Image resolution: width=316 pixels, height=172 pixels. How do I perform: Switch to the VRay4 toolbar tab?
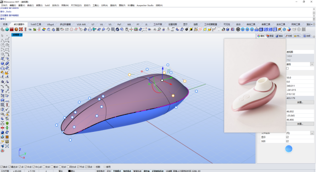tap(50, 24)
